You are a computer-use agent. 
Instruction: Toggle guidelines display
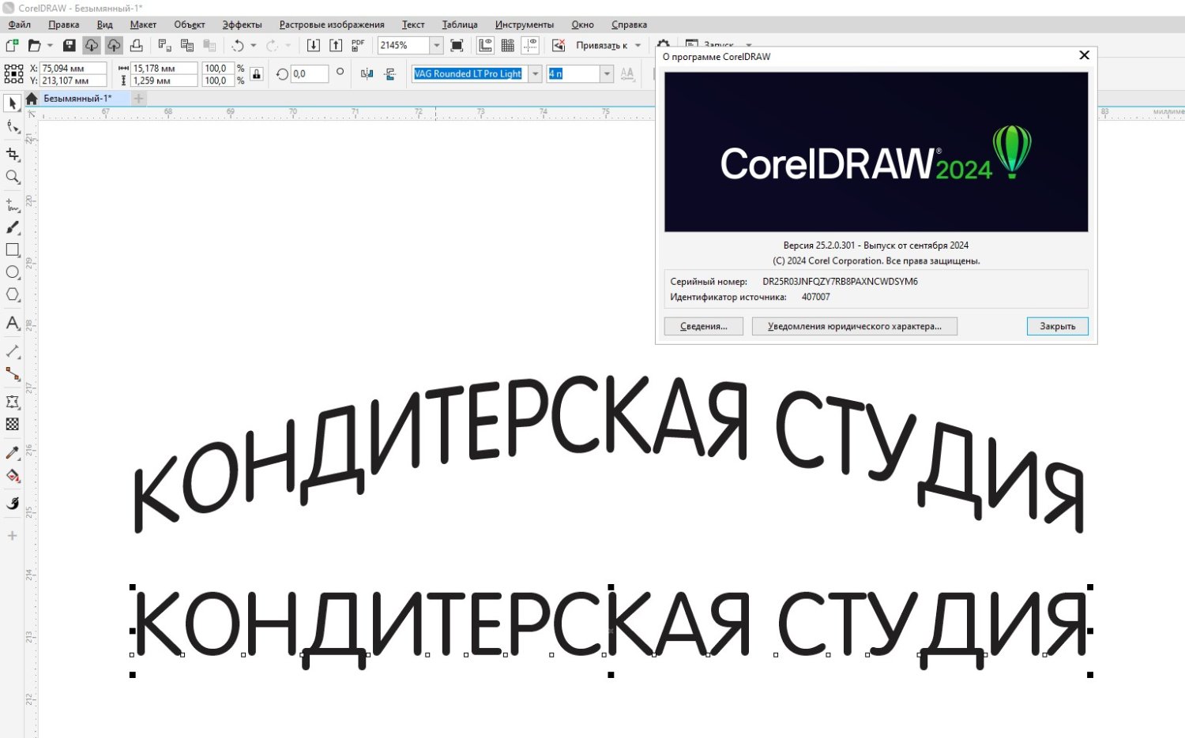tap(530, 46)
